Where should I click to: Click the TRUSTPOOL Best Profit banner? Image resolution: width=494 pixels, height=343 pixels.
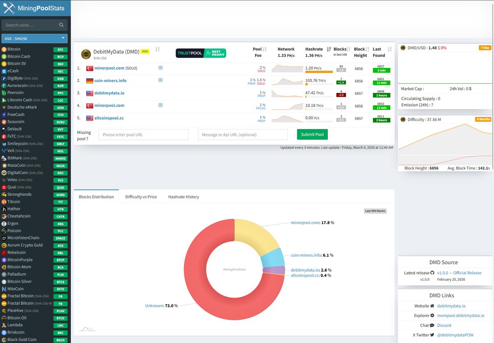(201, 53)
